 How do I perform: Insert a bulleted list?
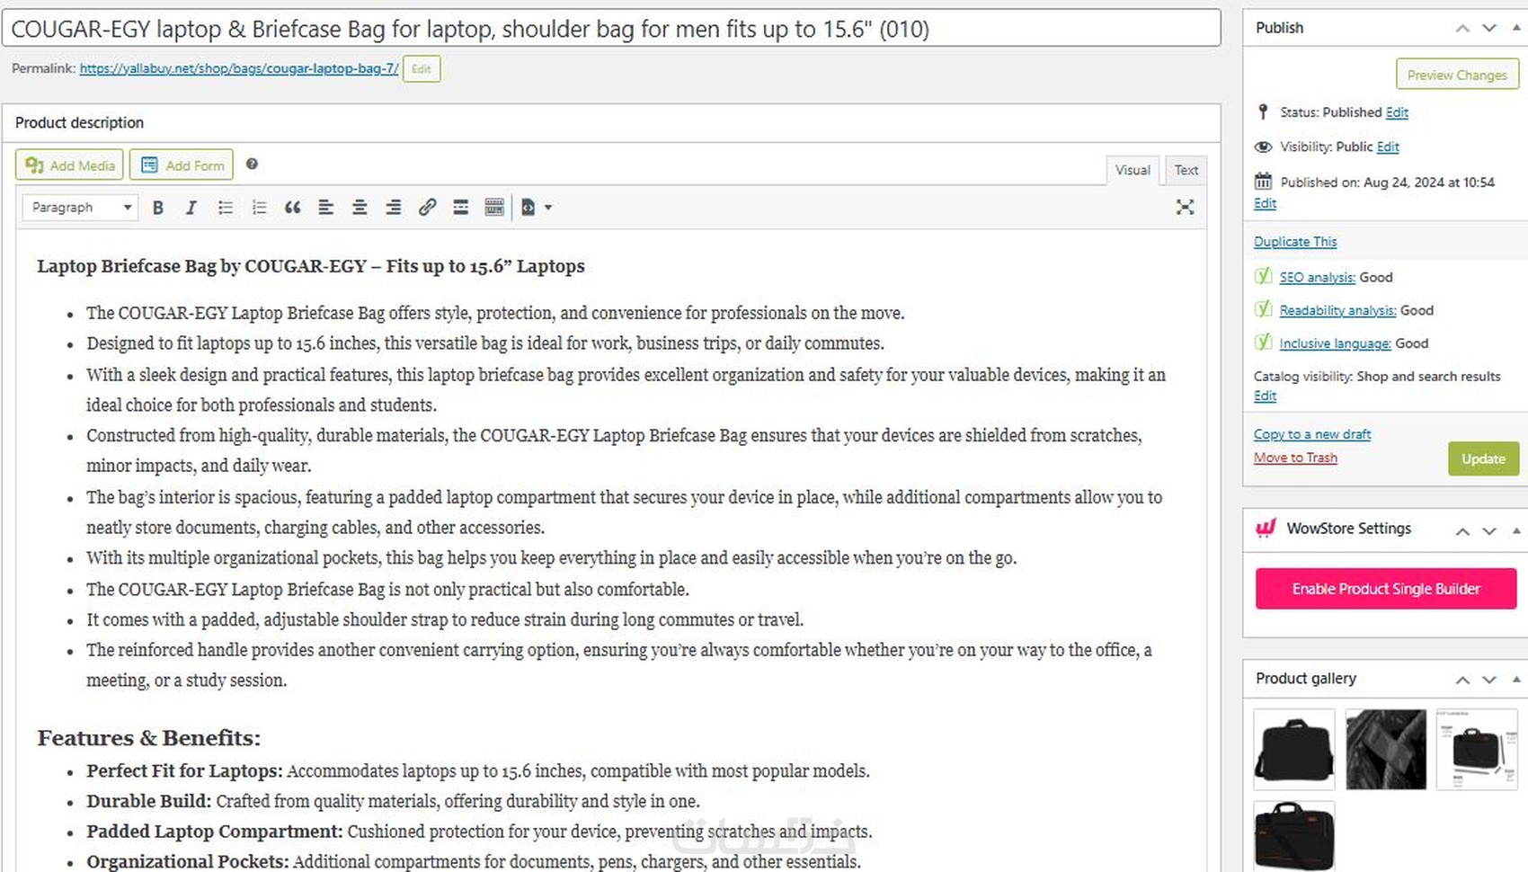coord(226,208)
